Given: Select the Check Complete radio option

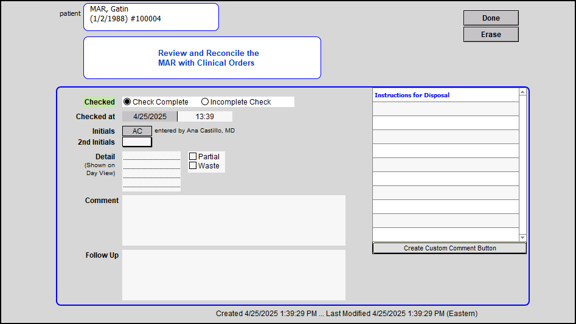Looking at the screenshot, I should [127, 102].
